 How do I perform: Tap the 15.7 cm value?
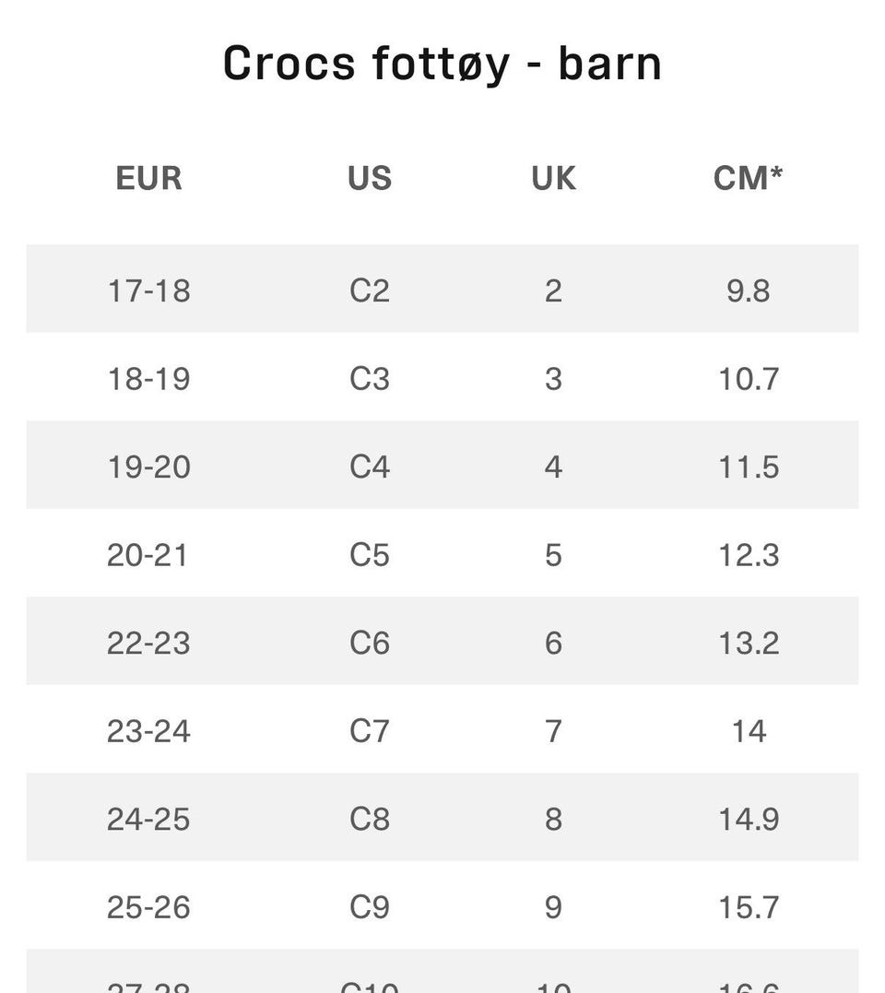(748, 907)
